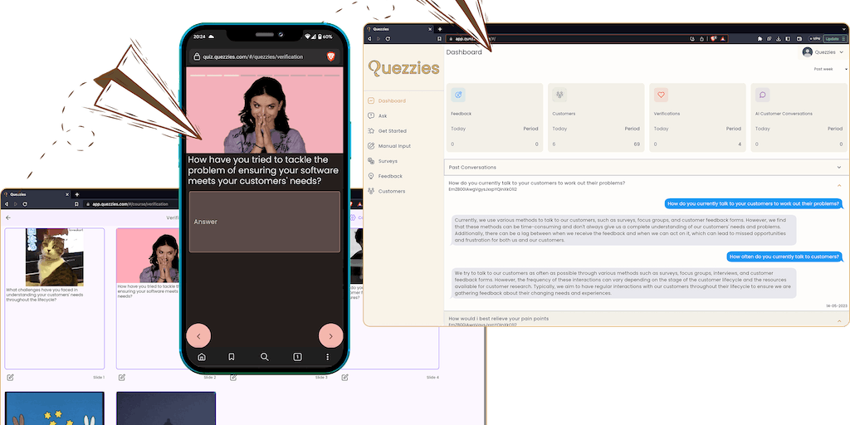Expand the Past Conversations section chevron

[839, 168]
